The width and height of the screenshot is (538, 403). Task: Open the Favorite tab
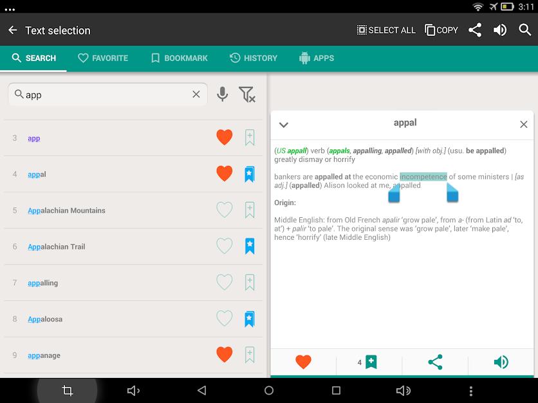pos(103,58)
